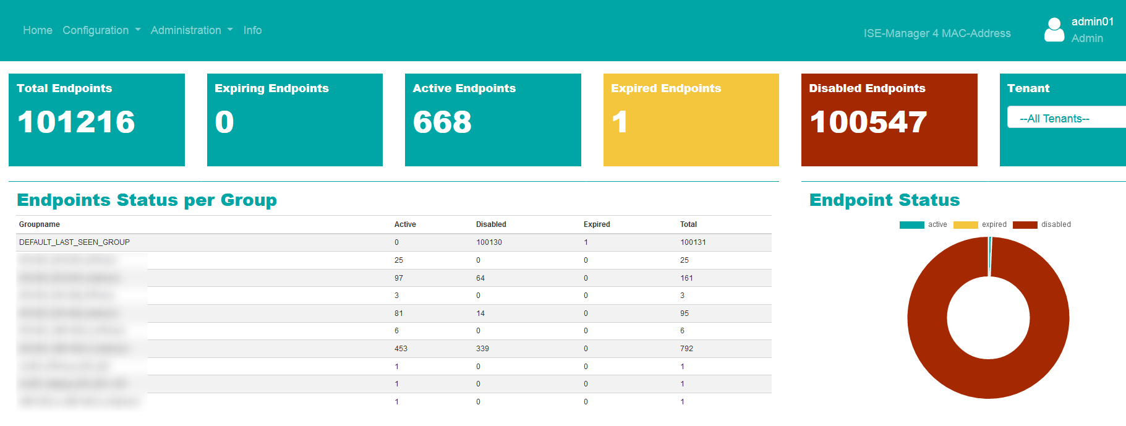The height and width of the screenshot is (426, 1126).
Task: Click the Expiring Endpoints tile
Action: click(295, 120)
